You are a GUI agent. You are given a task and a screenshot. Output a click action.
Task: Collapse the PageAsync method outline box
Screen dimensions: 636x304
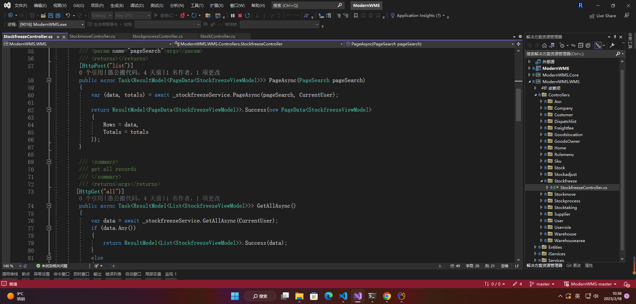tap(49, 80)
